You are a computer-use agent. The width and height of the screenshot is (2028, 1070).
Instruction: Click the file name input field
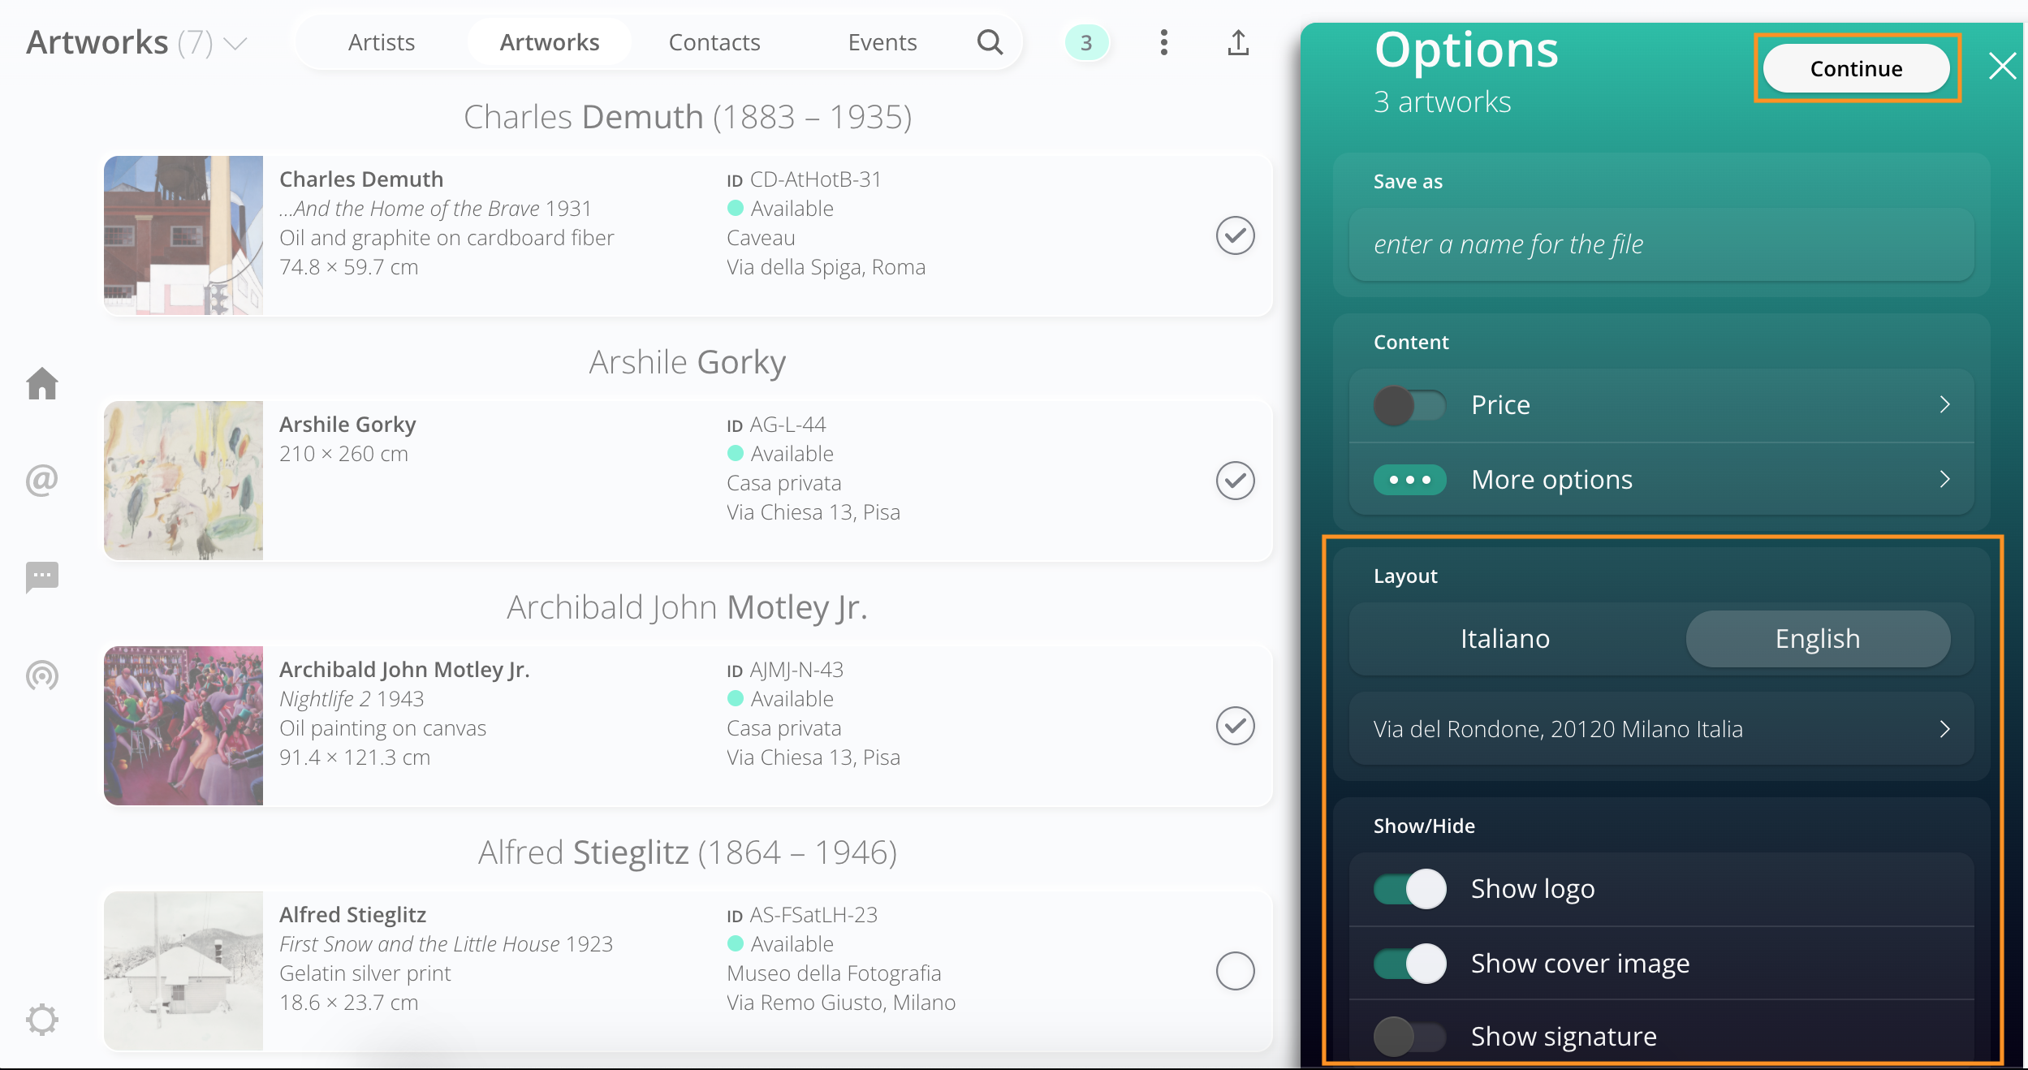tap(1661, 244)
